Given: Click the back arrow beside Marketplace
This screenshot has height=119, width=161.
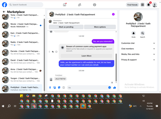Looking at the screenshot, I should 4,12.
